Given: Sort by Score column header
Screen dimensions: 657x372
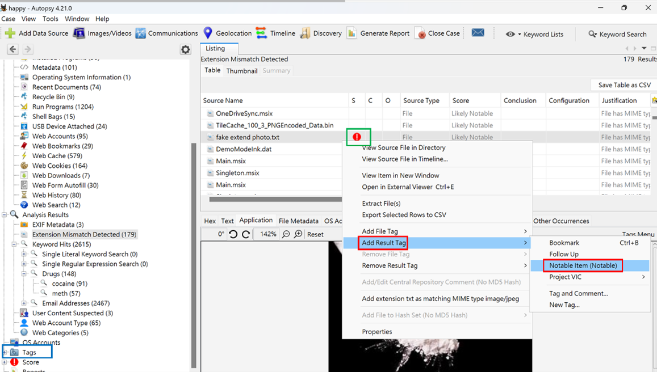Looking at the screenshot, I should pyautogui.click(x=475, y=100).
